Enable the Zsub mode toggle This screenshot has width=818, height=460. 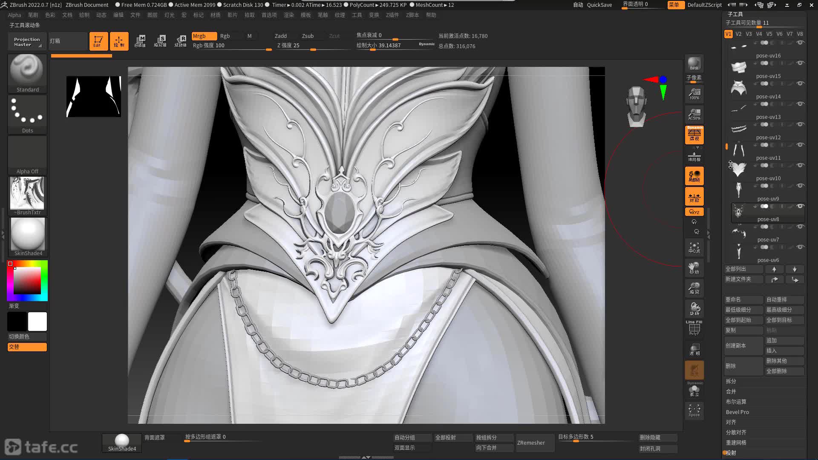tap(308, 36)
